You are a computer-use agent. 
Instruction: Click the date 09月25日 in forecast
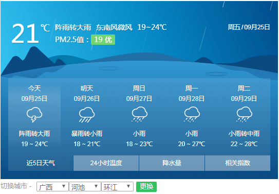point(34,98)
